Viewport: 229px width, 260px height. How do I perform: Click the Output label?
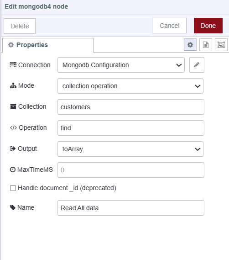(27, 149)
